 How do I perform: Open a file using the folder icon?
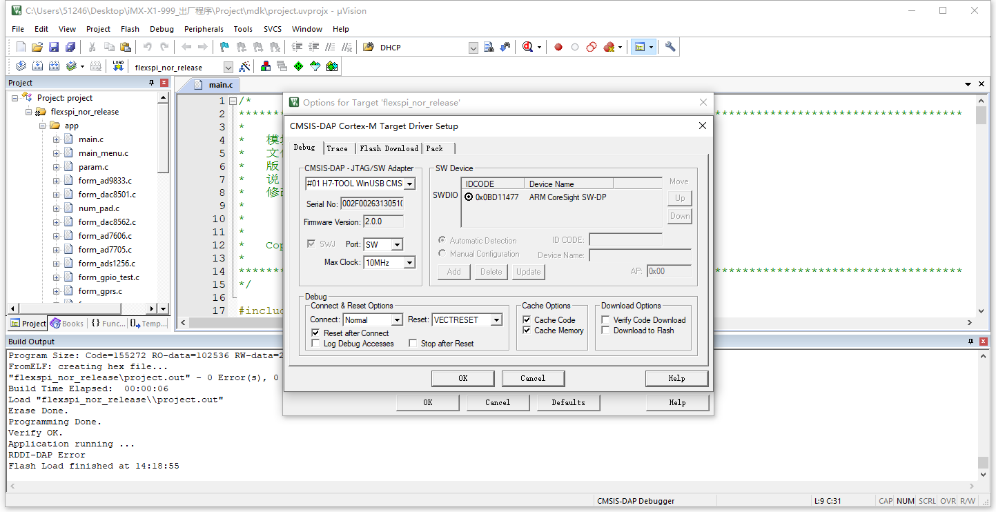37,47
